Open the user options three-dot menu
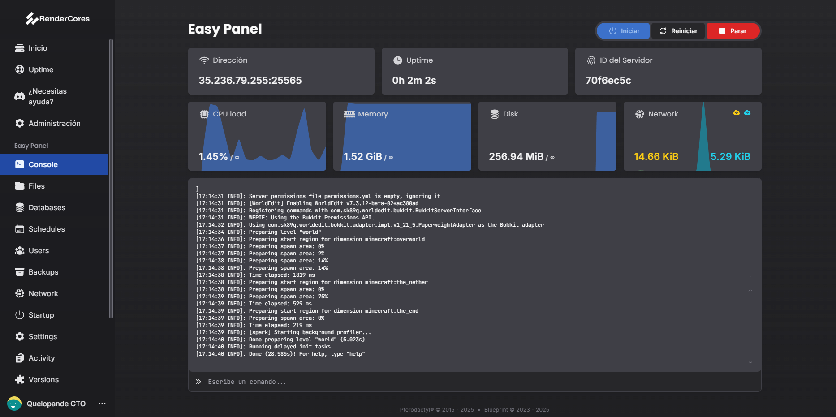 pyautogui.click(x=102, y=404)
